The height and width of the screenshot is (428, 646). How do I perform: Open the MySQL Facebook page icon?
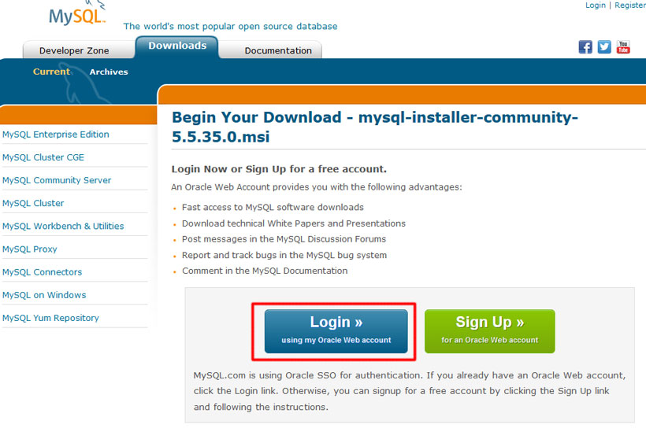585,47
